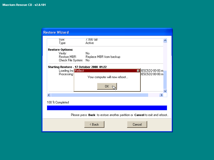Click 'Your computer will now reboot...' message
Image resolution: width=214 pixels, height=160 pixels.
108,77
